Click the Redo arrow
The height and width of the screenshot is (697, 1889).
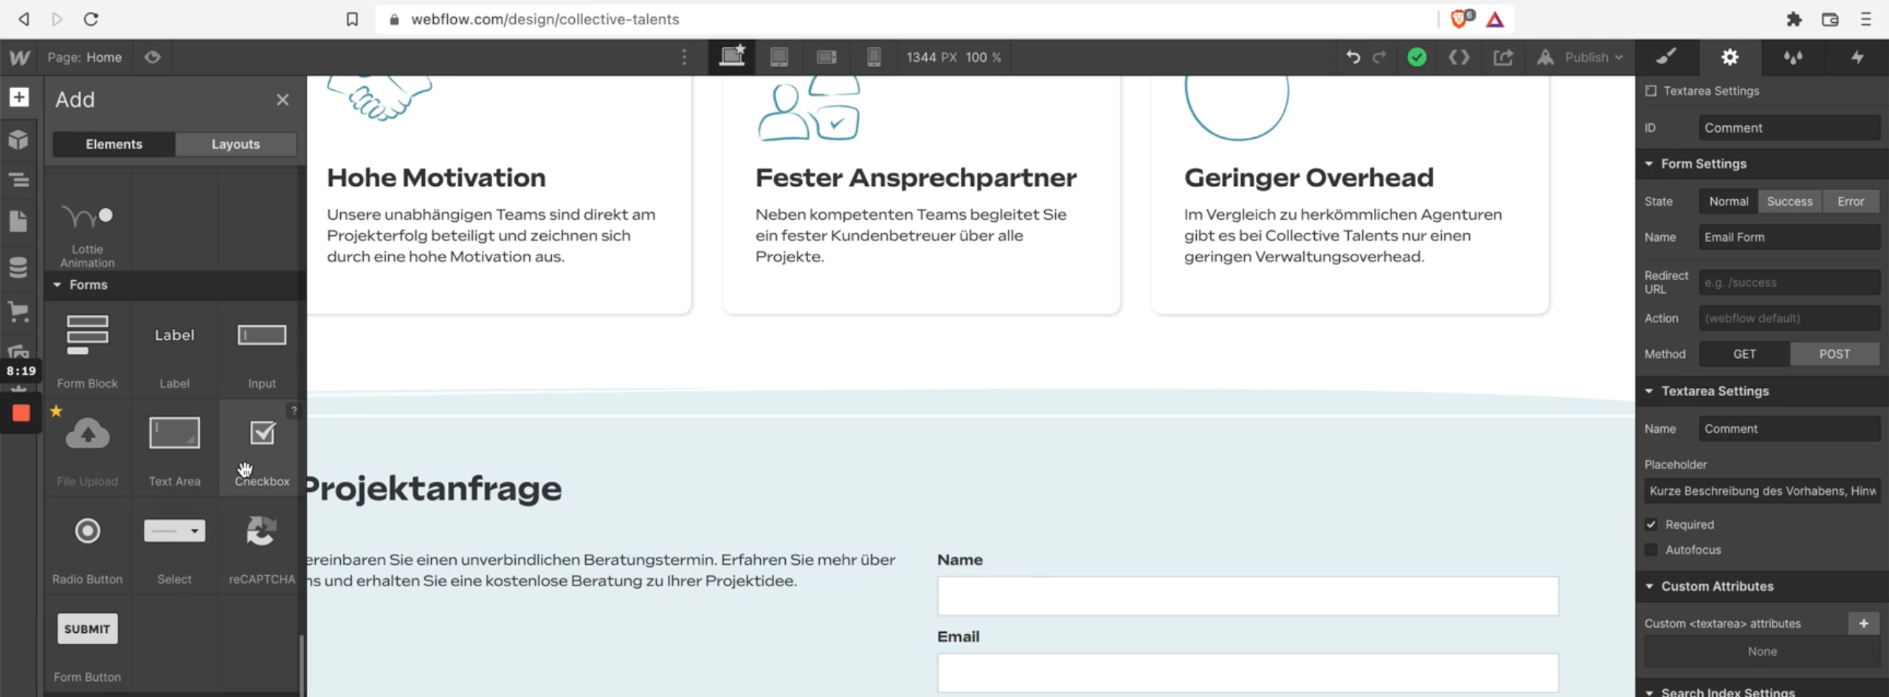[x=1379, y=57]
